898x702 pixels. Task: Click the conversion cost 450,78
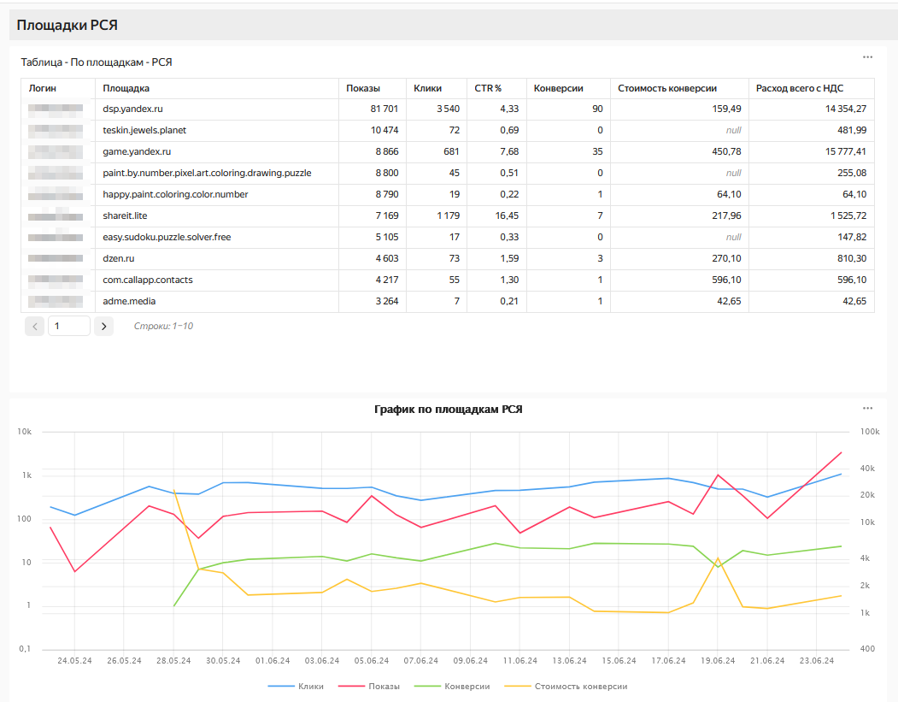coord(727,151)
